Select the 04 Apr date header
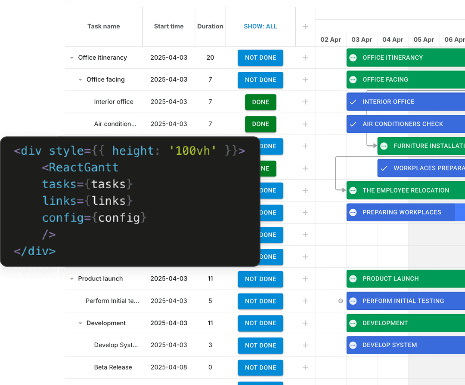The image size is (465, 385). coord(393,40)
